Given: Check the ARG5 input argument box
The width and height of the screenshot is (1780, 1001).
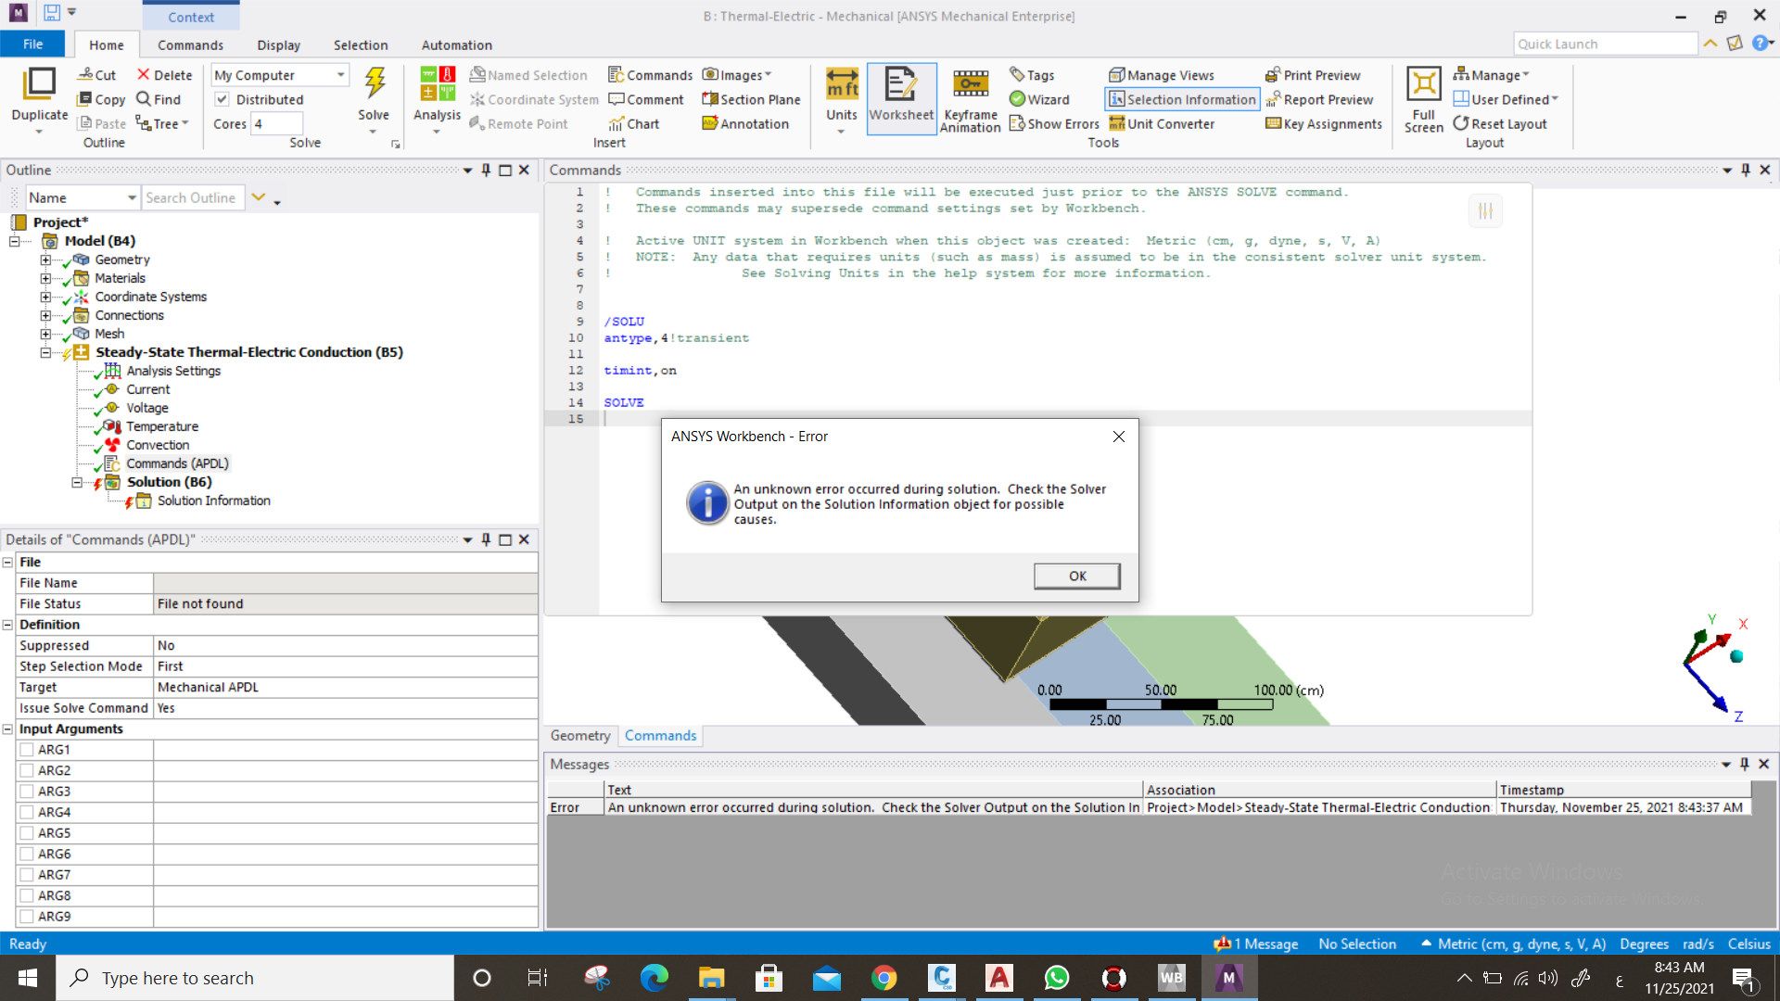Looking at the screenshot, I should click(x=27, y=833).
